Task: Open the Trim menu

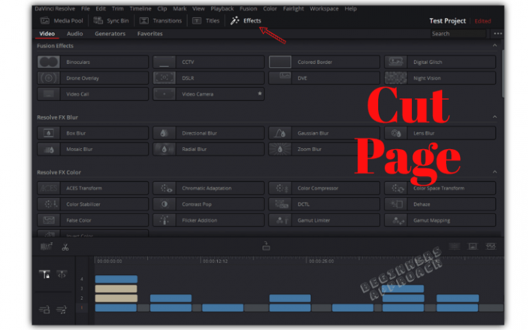Action: click(x=118, y=9)
